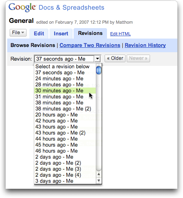Select '43 hours ago - Me' revision
The width and height of the screenshot is (183, 198).
[65, 127]
